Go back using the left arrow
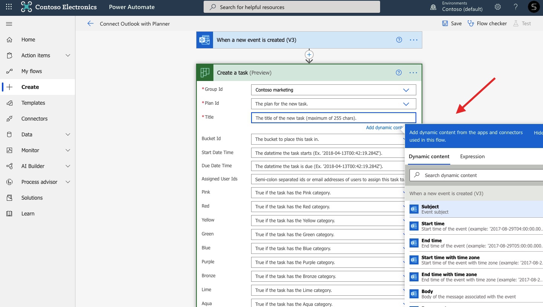 coord(90,23)
